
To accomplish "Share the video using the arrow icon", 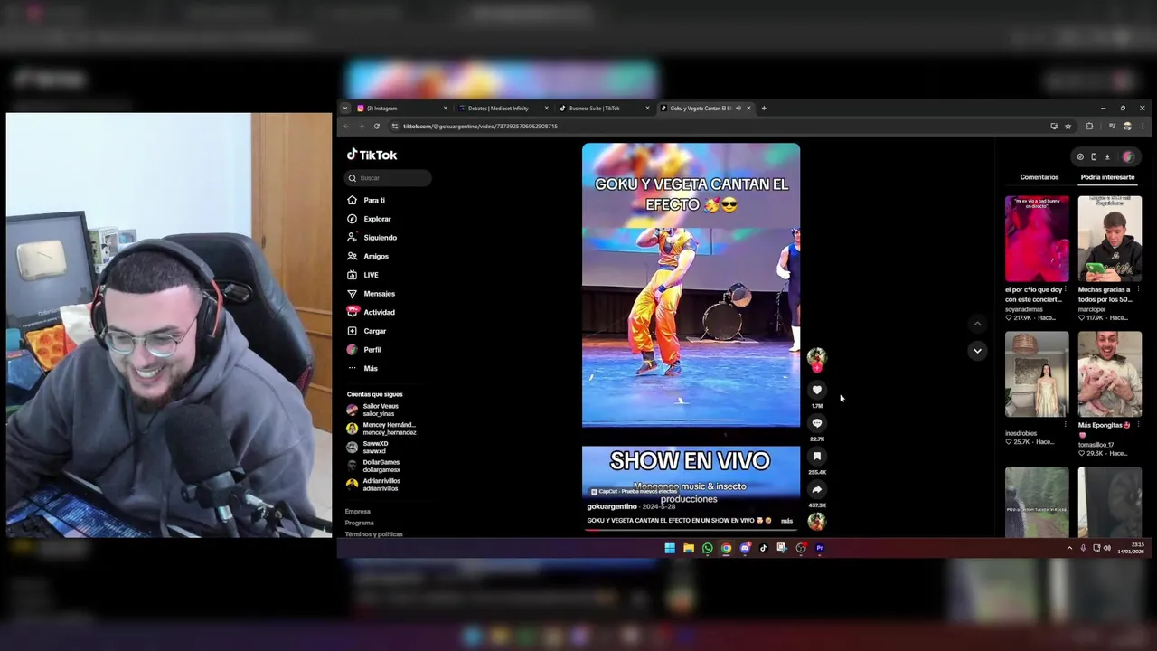I will coord(817,490).
